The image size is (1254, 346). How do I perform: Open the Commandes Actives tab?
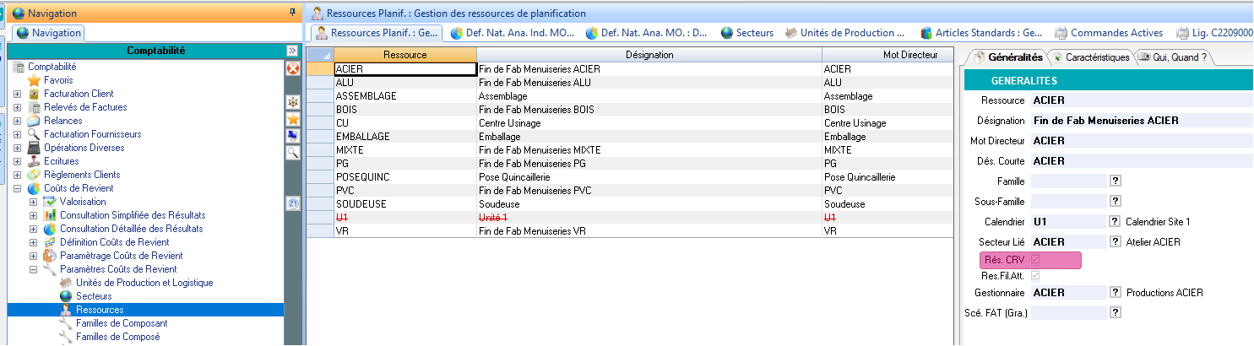point(1109,33)
